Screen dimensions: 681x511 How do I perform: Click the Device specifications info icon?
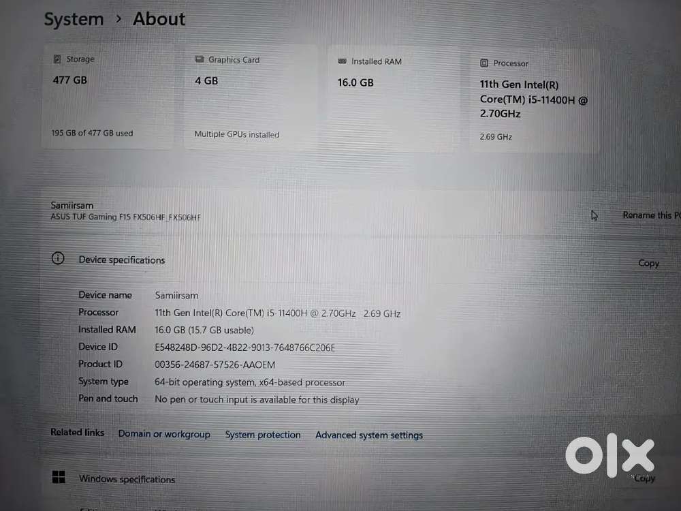point(58,258)
